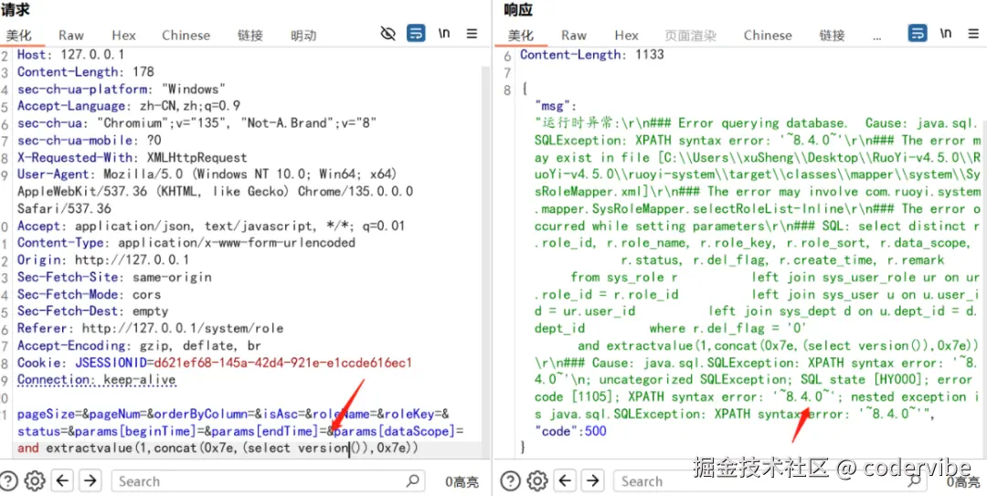Go to previous match in response search

pyautogui.click(x=566, y=481)
